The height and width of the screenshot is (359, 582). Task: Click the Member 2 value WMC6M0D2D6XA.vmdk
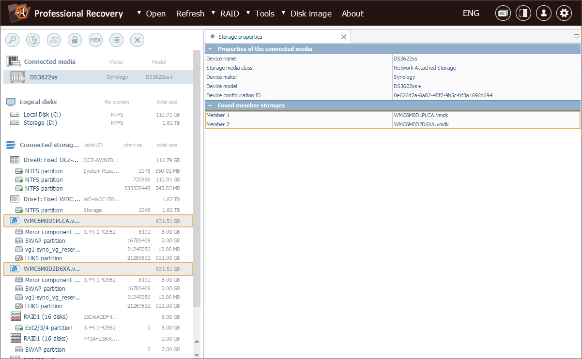pyautogui.click(x=421, y=124)
